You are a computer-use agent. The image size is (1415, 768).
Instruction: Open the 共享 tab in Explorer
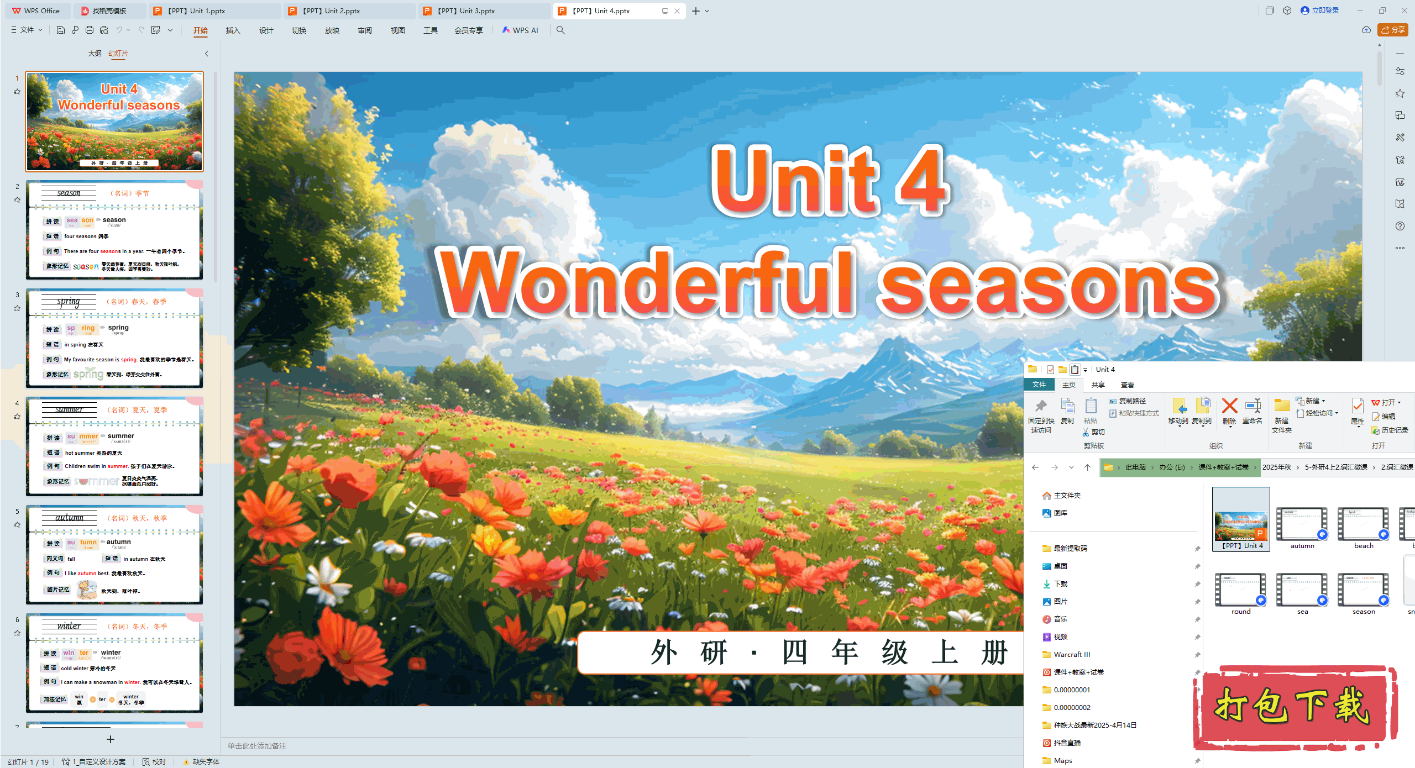point(1098,385)
